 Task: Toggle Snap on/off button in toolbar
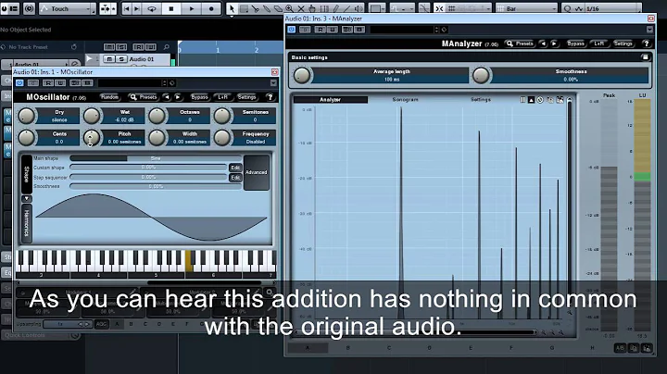(x=439, y=8)
